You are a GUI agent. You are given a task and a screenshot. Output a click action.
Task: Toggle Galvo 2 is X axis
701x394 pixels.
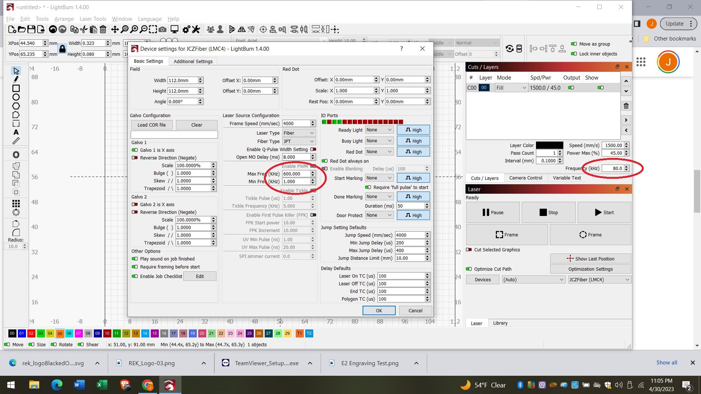pyautogui.click(x=135, y=204)
